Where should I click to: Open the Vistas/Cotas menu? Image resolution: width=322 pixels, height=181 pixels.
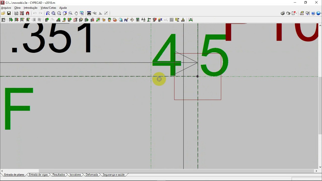48,8
